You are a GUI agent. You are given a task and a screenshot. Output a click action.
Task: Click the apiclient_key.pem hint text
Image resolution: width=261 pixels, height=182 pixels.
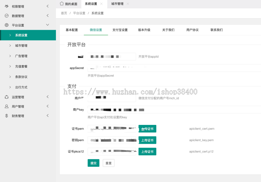coord(202,140)
